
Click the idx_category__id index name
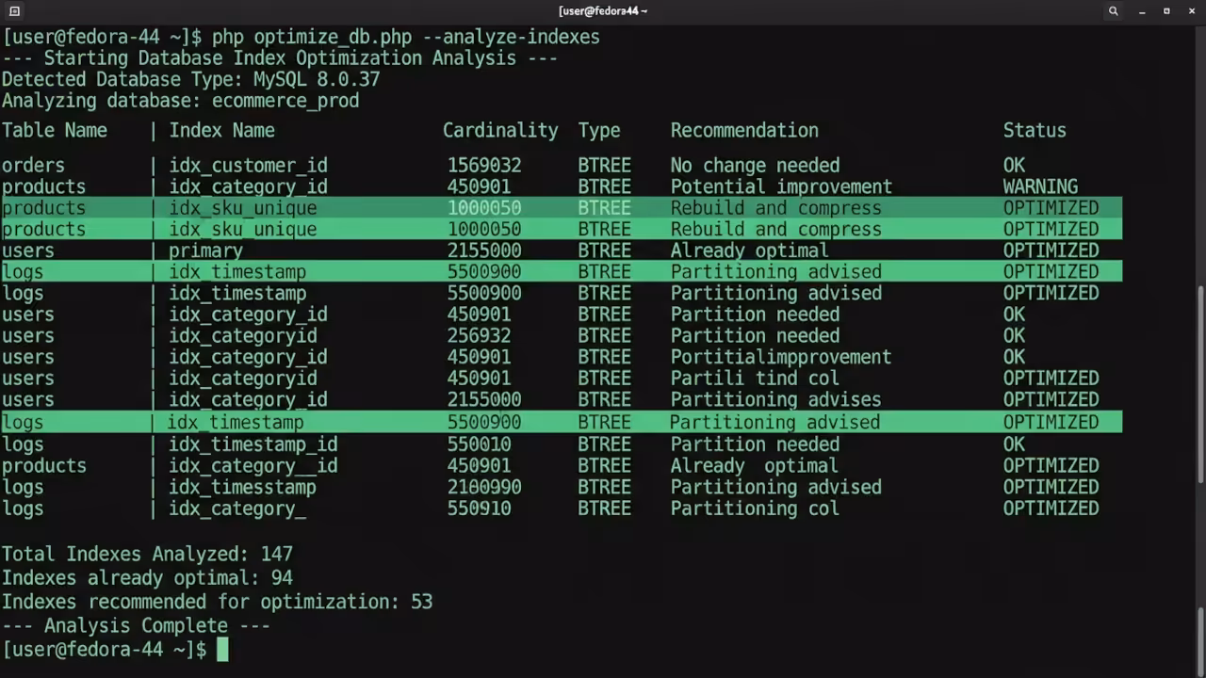coord(253,466)
